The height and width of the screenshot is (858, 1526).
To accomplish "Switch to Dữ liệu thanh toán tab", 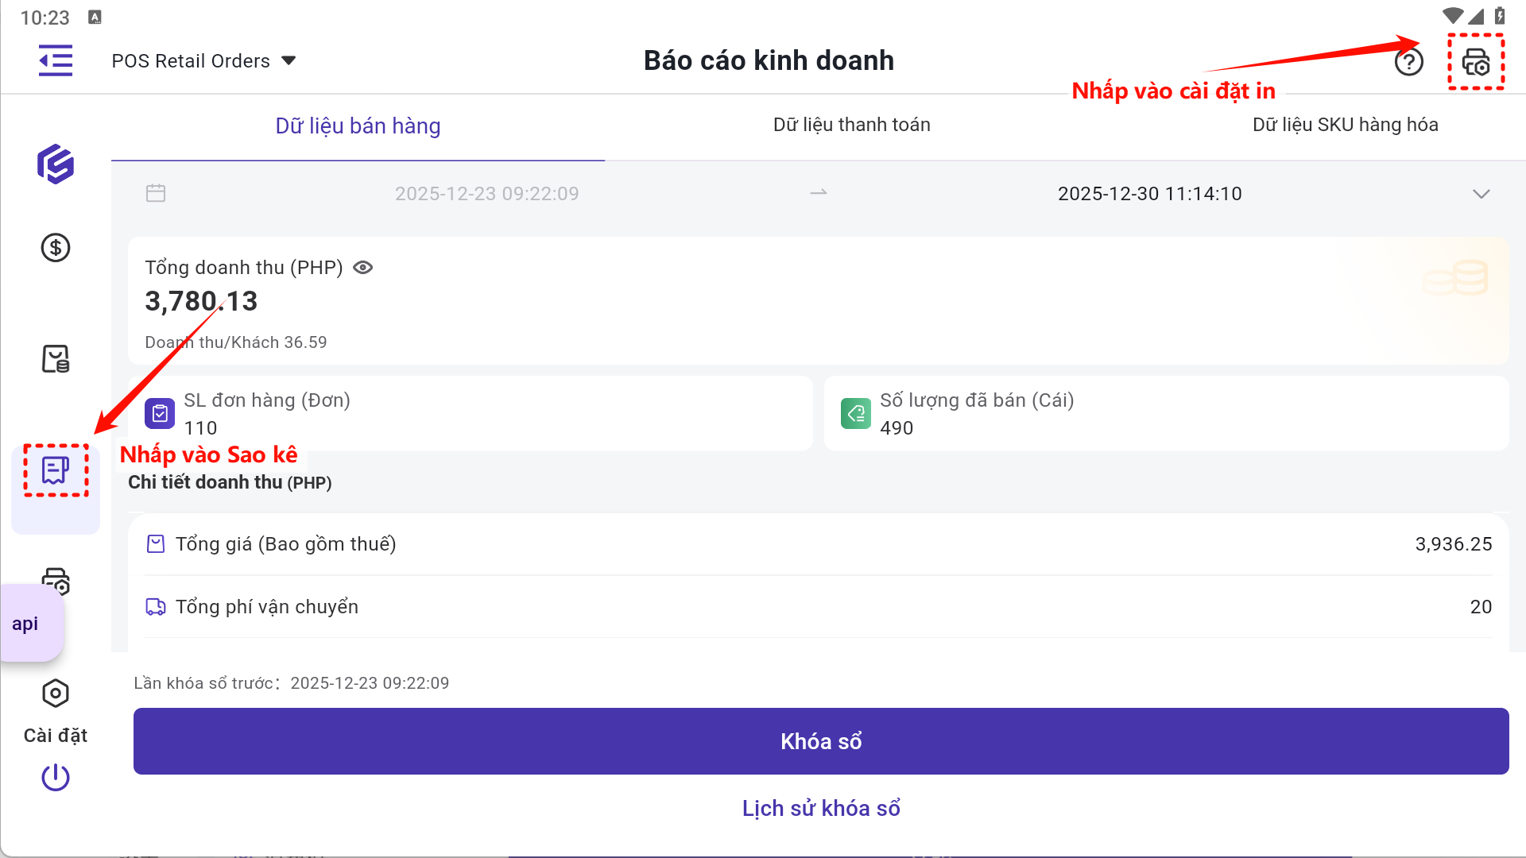I will coord(851,125).
